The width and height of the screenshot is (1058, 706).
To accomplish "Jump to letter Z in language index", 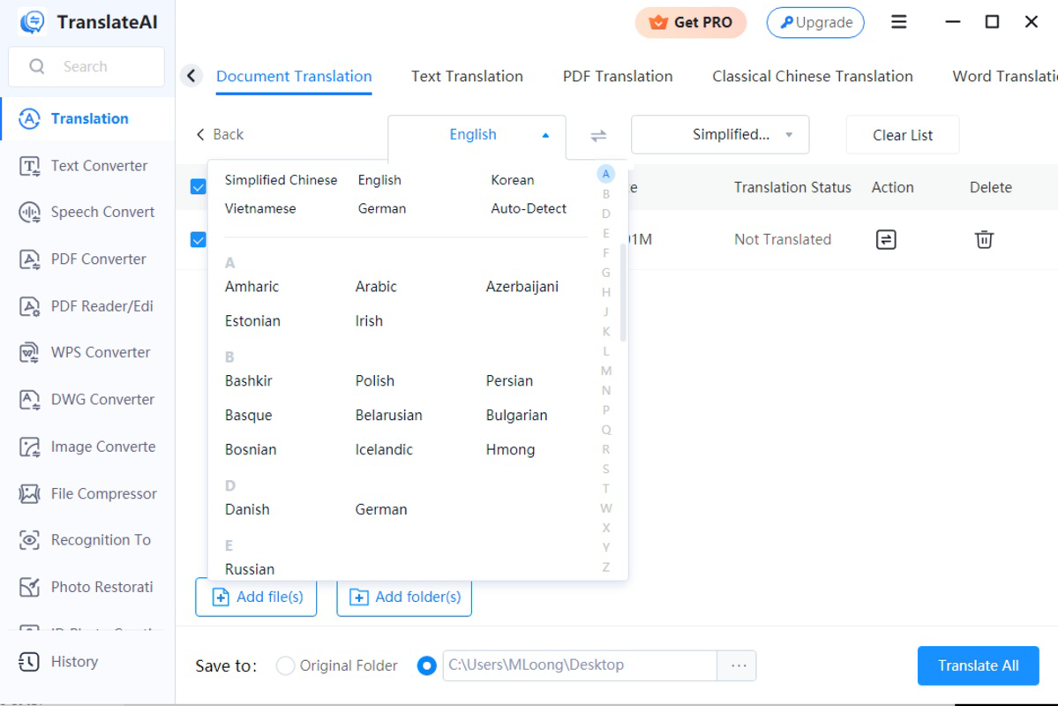I will click(x=606, y=567).
